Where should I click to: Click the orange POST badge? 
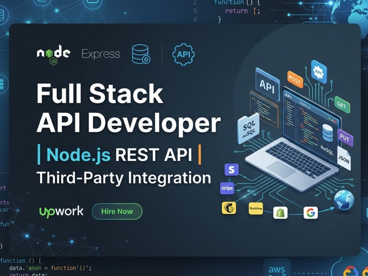click(x=295, y=80)
